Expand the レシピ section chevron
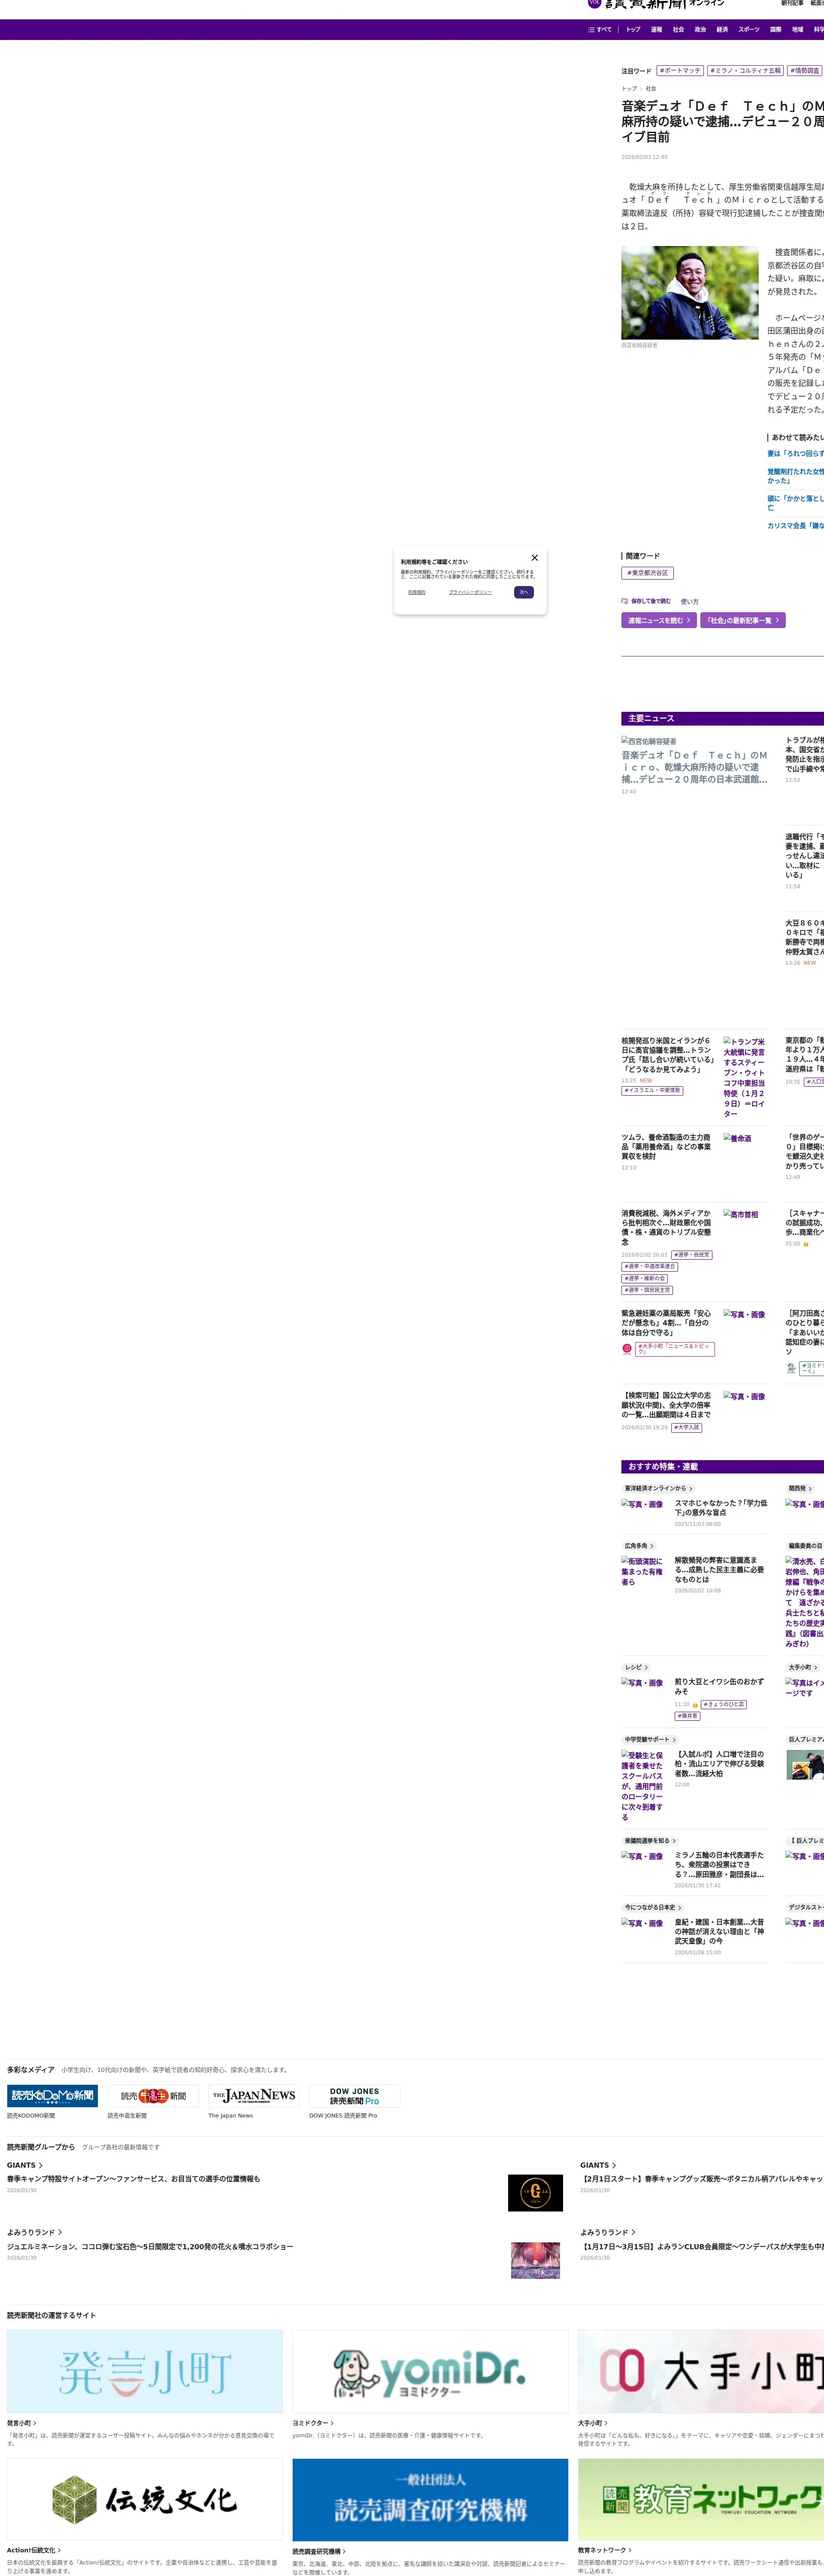Image resolution: width=824 pixels, height=2576 pixels. pyautogui.click(x=646, y=1668)
